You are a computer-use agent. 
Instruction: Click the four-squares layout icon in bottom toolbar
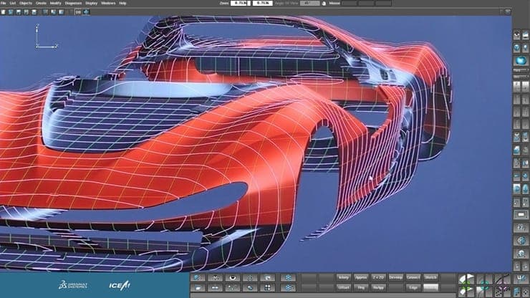267,288
